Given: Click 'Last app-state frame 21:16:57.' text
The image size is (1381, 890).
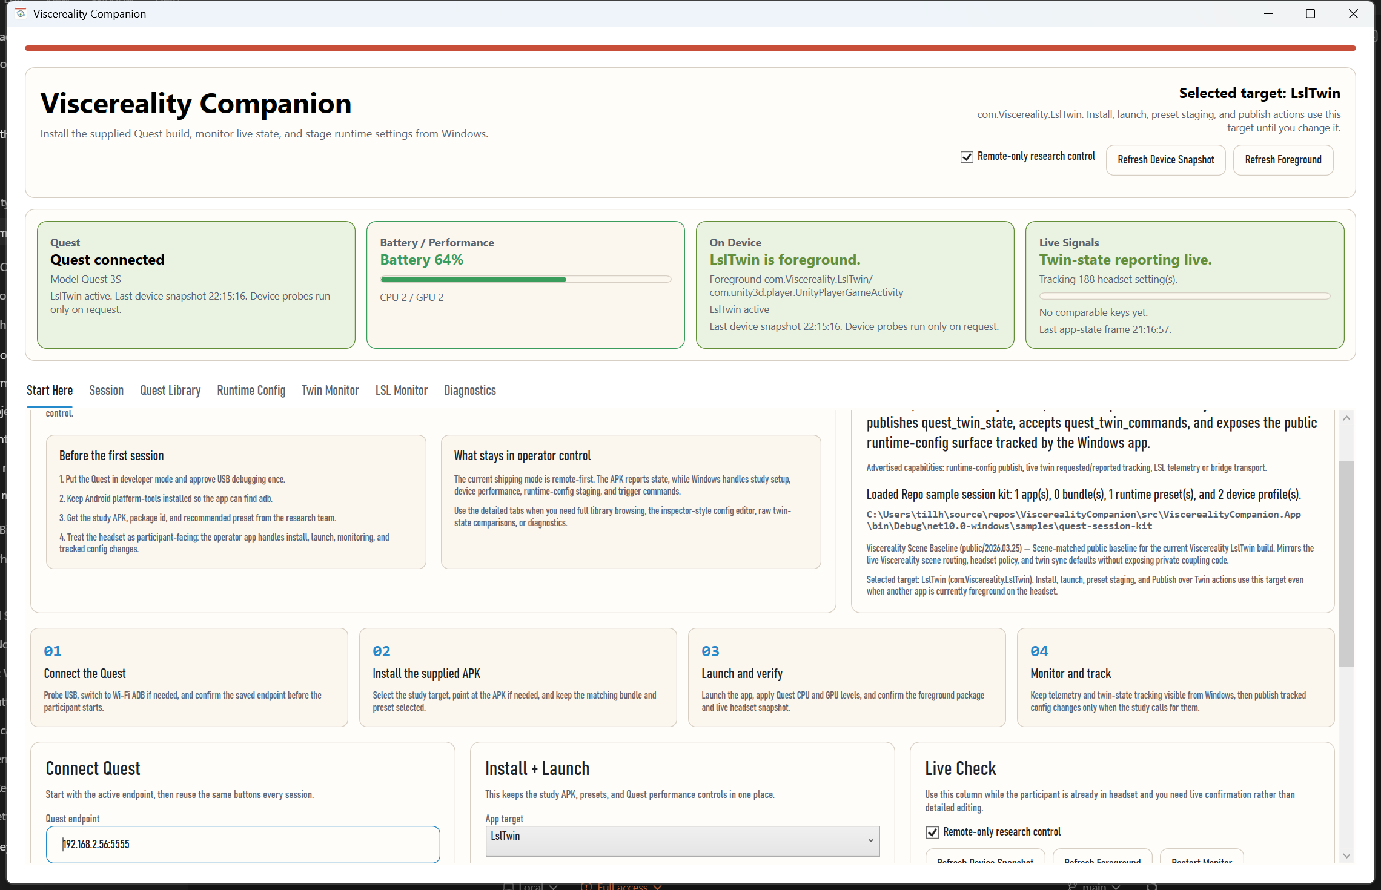Looking at the screenshot, I should tap(1105, 329).
